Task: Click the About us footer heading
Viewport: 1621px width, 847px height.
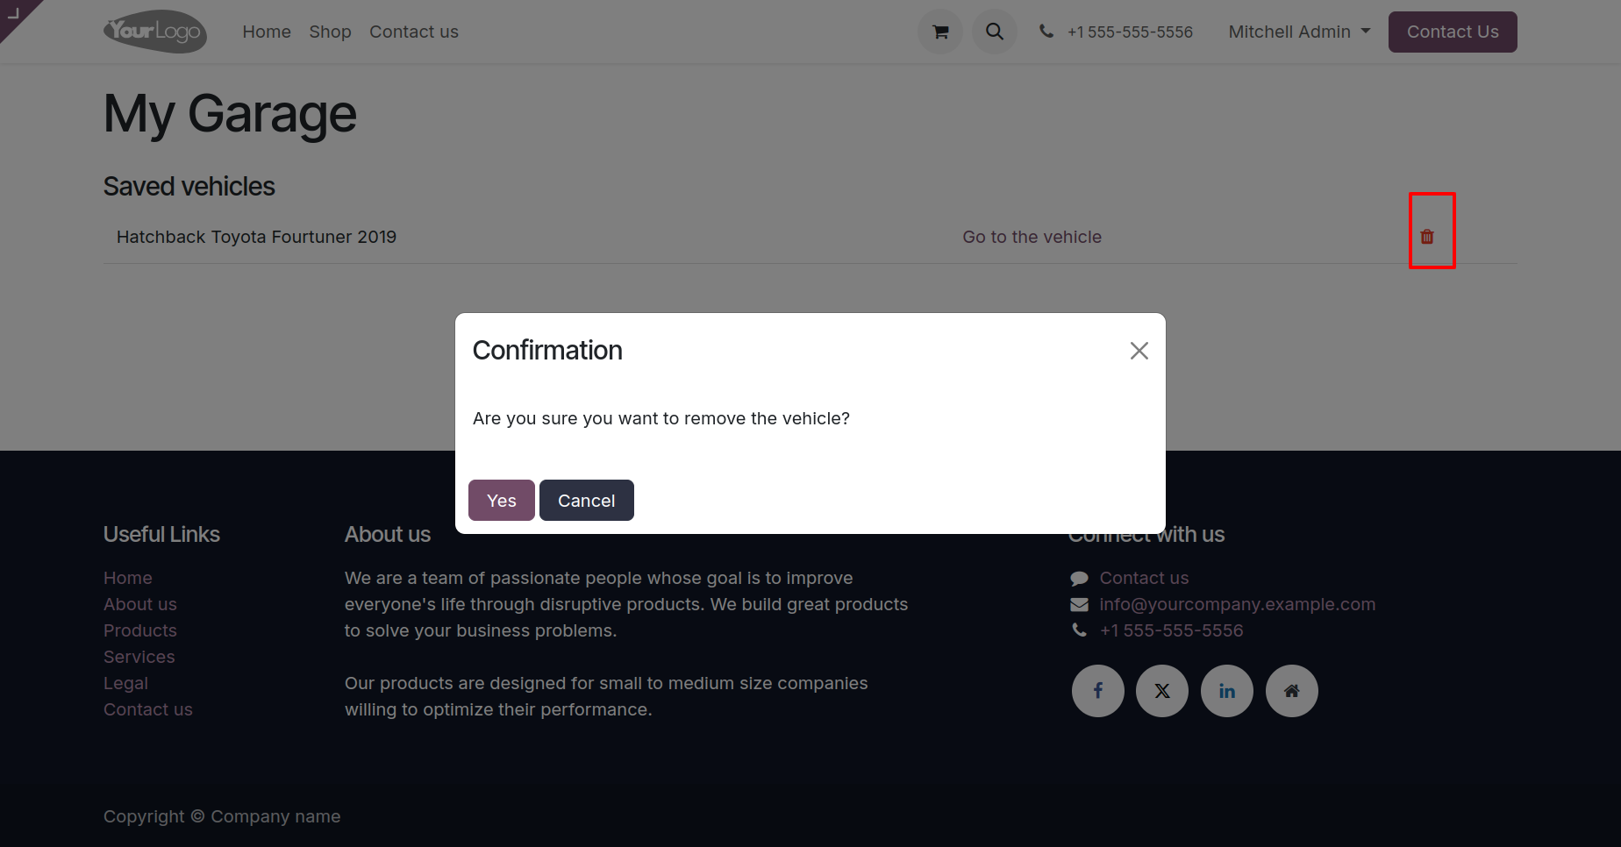Action: (388, 534)
